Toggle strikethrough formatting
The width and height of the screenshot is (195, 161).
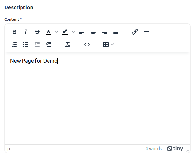click(37, 32)
